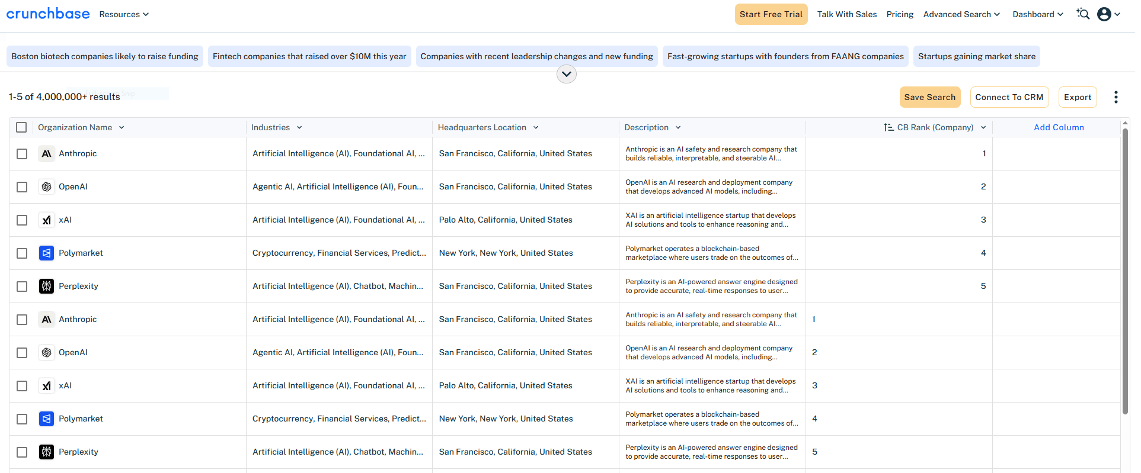Click the Save Search button
Image resolution: width=1141 pixels, height=473 pixels.
coord(929,97)
